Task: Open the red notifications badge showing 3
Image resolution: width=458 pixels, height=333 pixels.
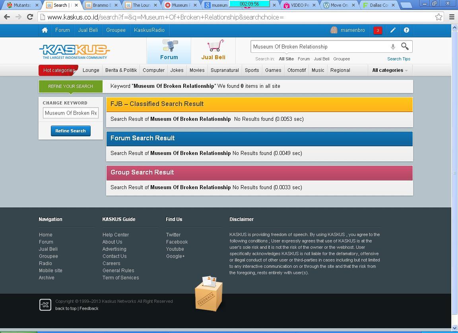Action: click(378, 30)
